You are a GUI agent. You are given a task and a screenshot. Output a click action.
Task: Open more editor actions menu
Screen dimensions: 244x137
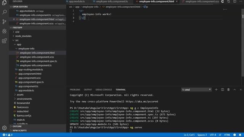241,2
